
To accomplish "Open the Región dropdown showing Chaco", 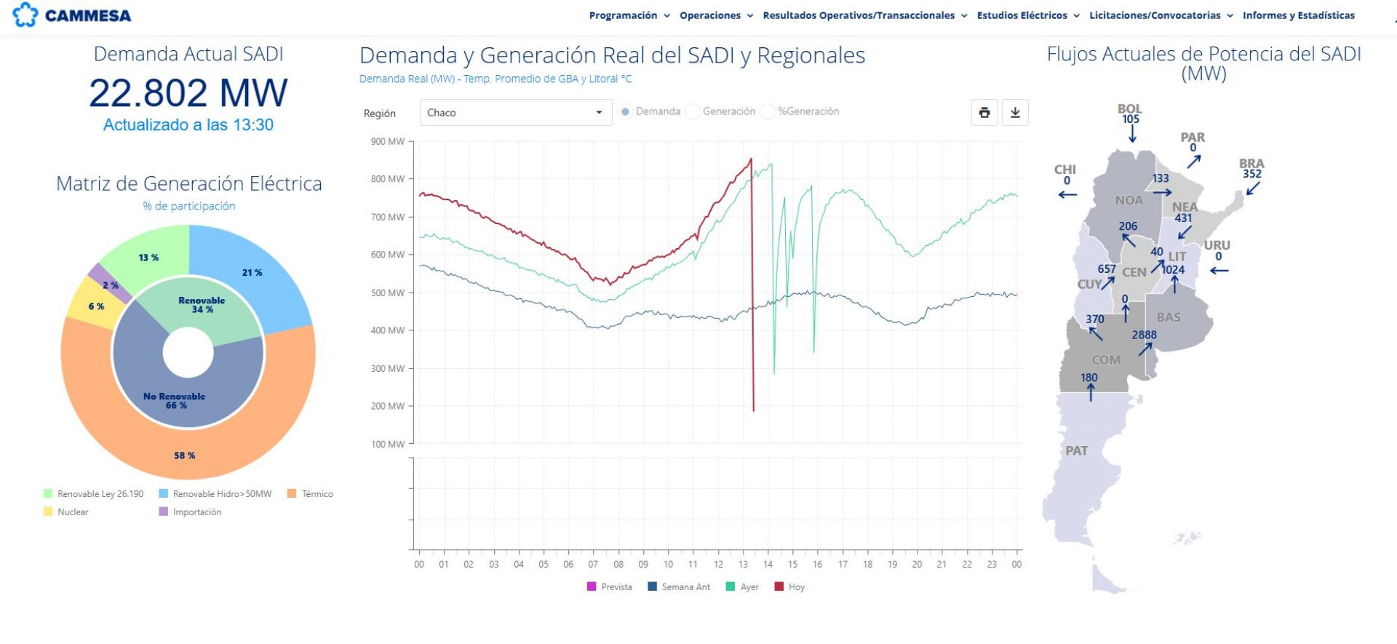I will click(x=516, y=113).
